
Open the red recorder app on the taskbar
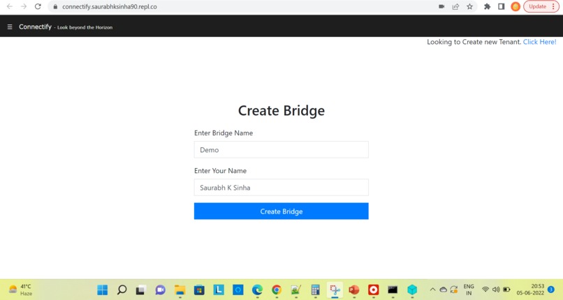374,290
